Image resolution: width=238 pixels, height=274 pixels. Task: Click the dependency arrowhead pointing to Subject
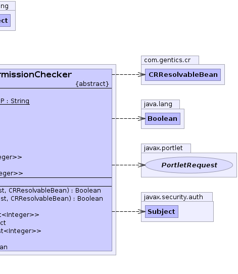coord(141,212)
